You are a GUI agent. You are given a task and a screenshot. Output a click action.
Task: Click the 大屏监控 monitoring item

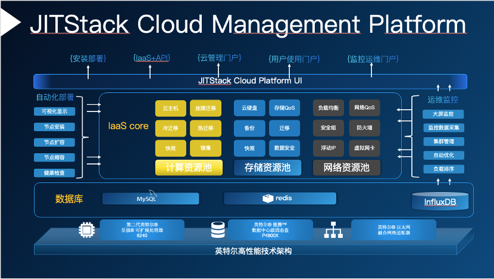443,114
